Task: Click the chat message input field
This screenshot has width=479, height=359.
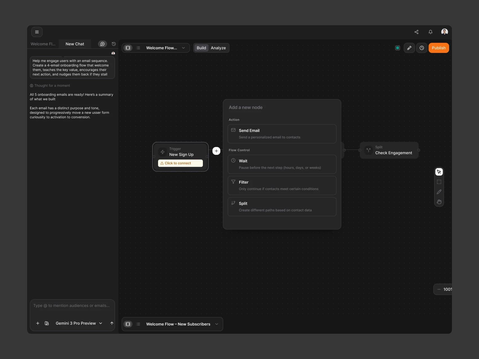Action: coord(72,306)
